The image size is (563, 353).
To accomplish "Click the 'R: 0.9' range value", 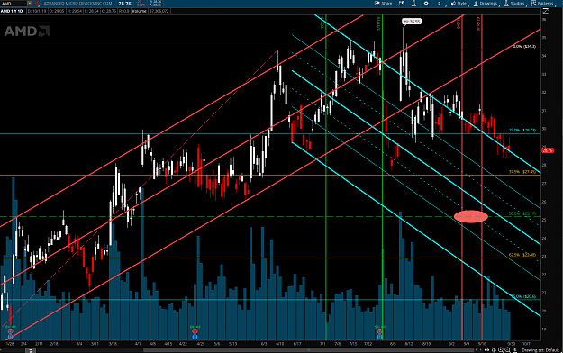I will [x=124, y=11].
